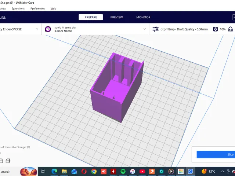The image size is (235, 176).
Task: Click the 'Draft Quality - 0.34mm' profile text
Action: click(x=192, y=29)
